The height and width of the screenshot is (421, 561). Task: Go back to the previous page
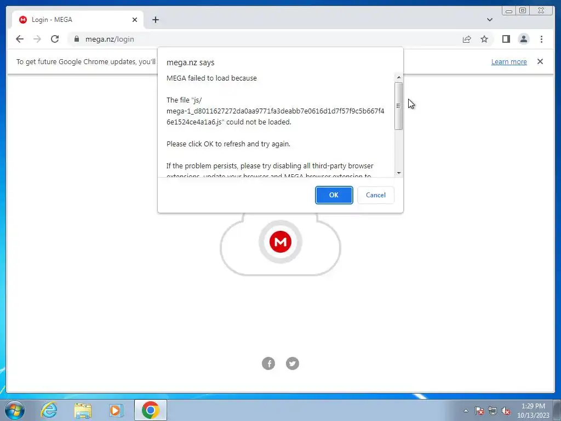20,39
